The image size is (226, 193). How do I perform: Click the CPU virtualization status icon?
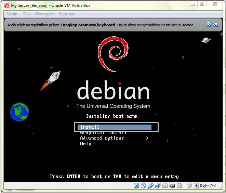pyautogui.click(x=179, y=186)
